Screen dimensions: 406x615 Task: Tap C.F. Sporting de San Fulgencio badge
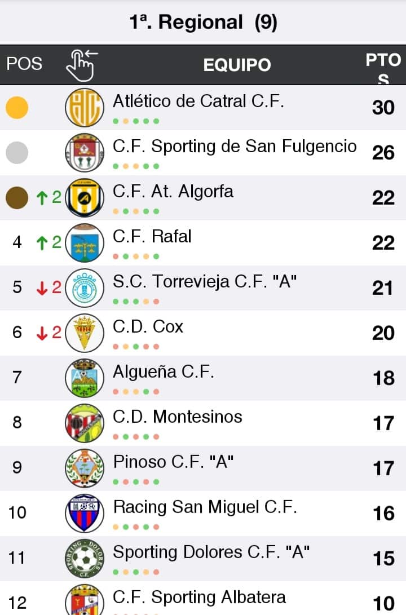coord(85,152)
